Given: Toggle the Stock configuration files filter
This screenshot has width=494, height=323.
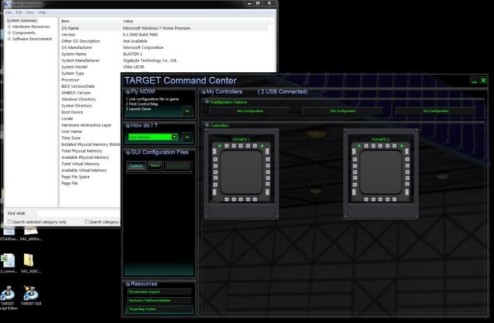Looking at the screenshot, I should 155,166.
